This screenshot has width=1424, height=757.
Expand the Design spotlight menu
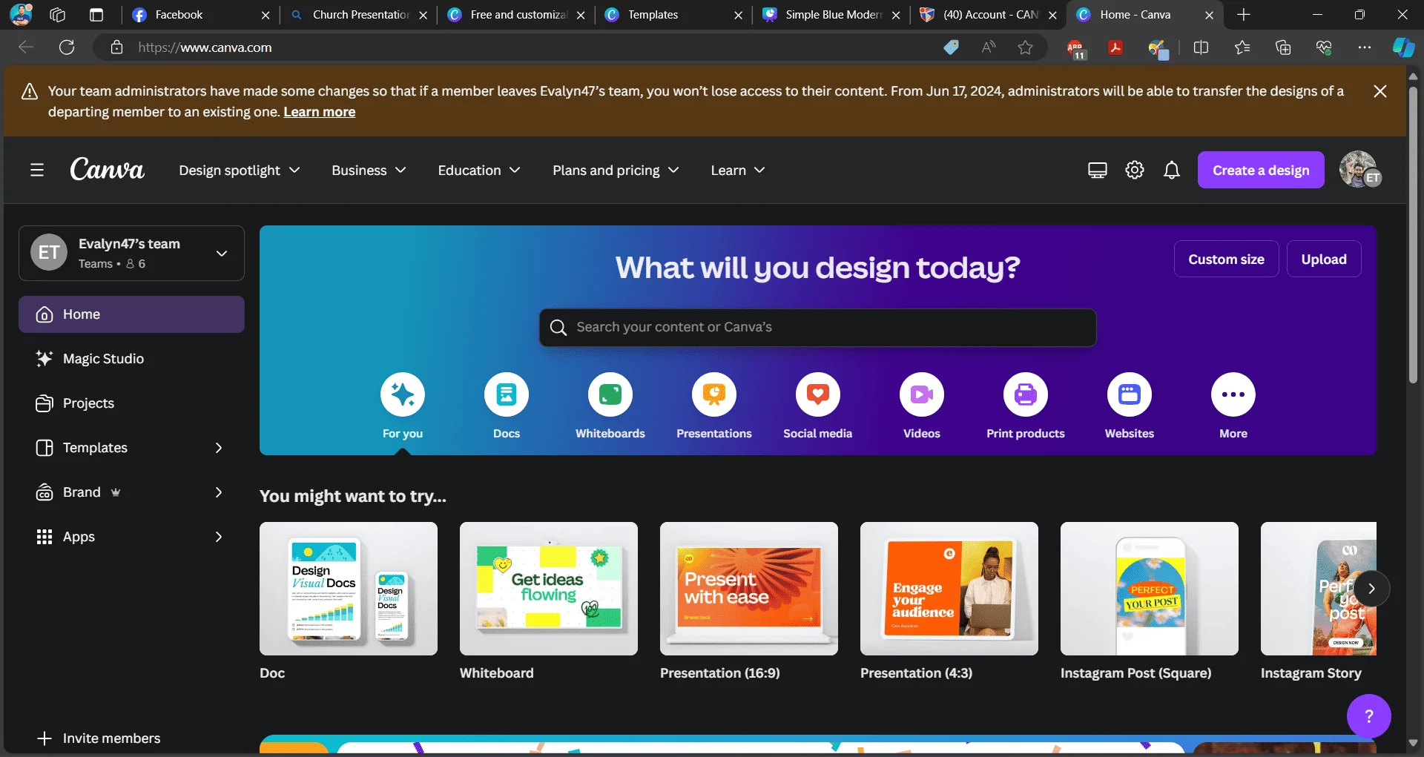coord(239,171)
